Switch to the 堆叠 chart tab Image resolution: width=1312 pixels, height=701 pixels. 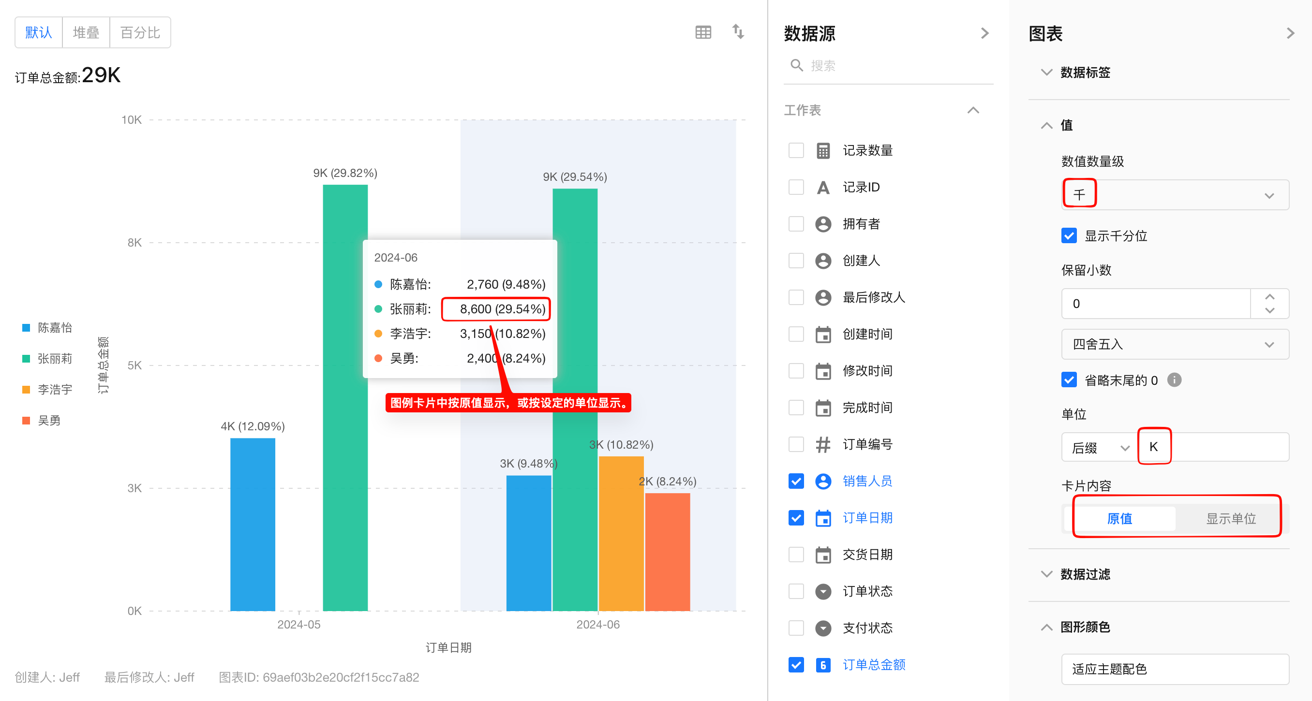click(86, 32)
